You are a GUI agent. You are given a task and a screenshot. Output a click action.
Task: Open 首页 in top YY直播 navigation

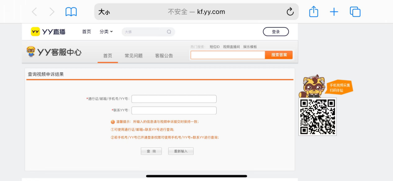coord(86,32)
